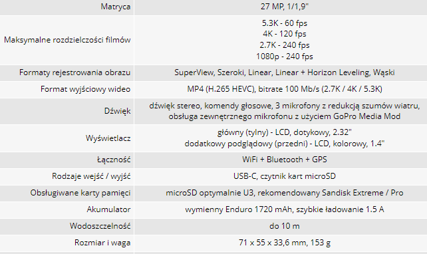Screen dimensions: 427x254
Task: Click the Format wyjściowy wideo label
Action: (86, 89)
